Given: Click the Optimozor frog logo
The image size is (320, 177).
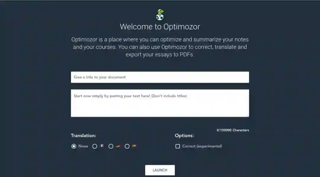Looking at the screenshot, I should tap(160, 15).
